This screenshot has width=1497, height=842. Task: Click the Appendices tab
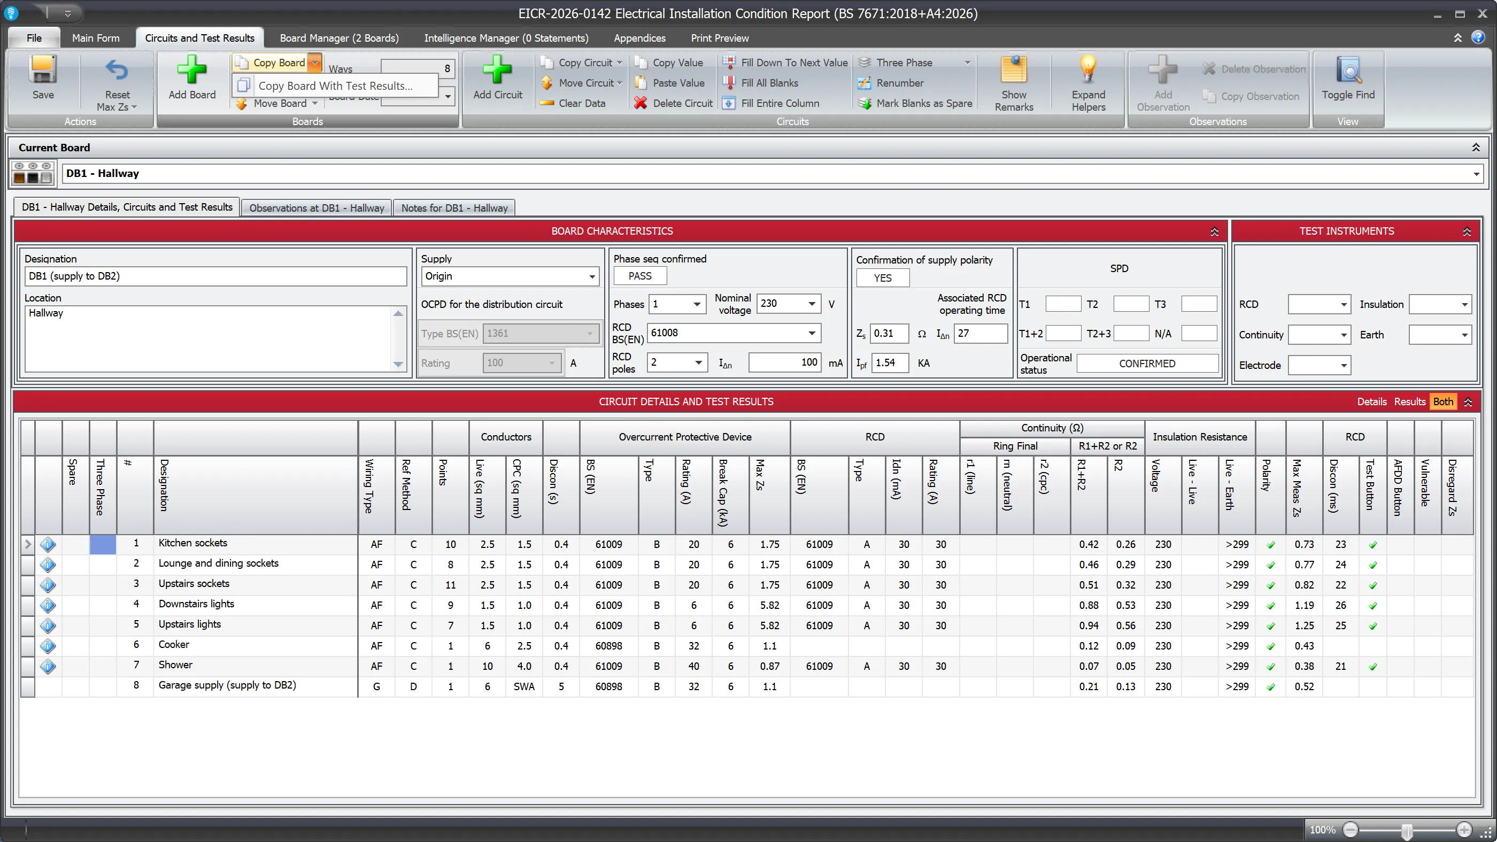pos(639,38)
